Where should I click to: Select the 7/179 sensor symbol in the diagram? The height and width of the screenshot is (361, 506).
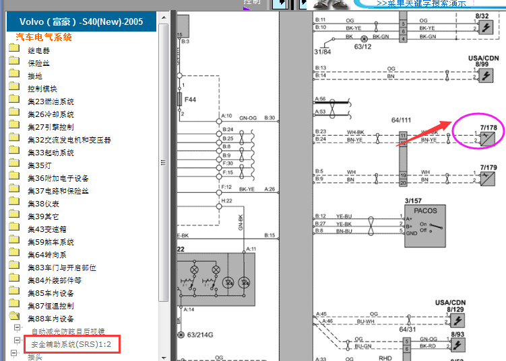(487, 179)
